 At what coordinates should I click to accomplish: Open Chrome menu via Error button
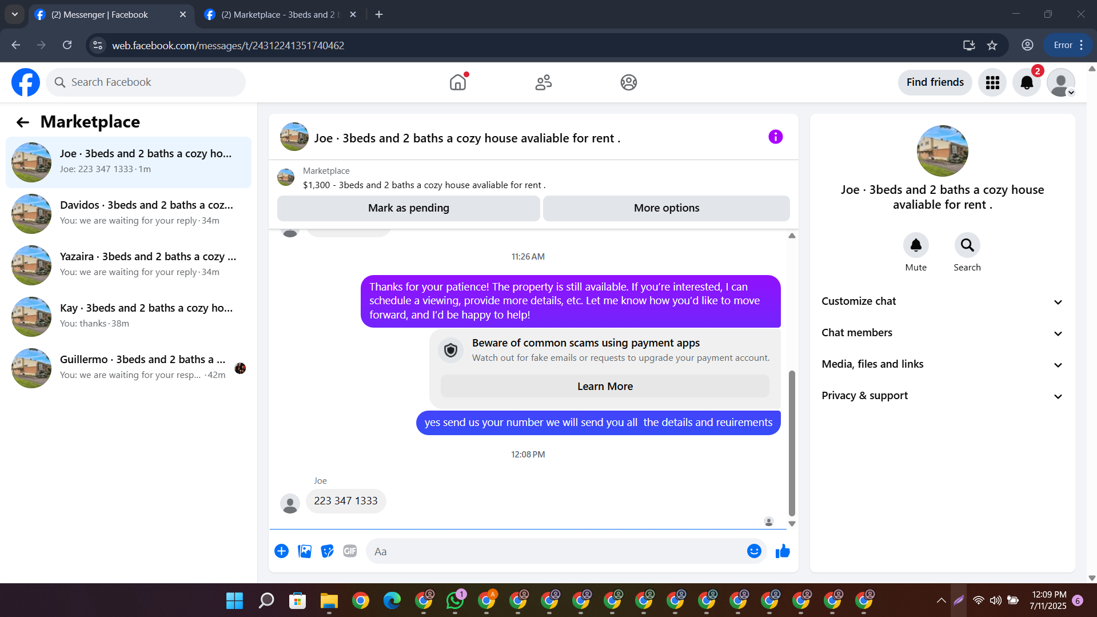point(1068,45)
